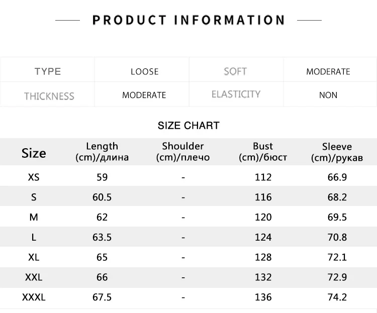
Task: Select the 72.1 sleeve value for XL
Action: click(x=337, y=257)
